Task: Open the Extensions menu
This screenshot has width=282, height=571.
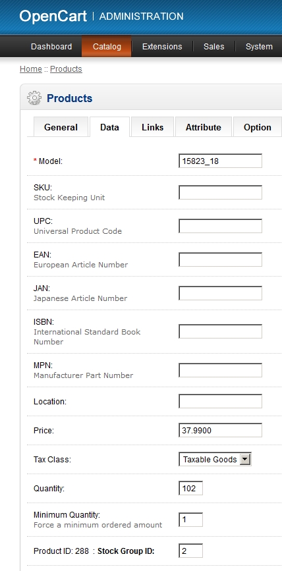Action: pyautogui.click(x=162, y=47)
